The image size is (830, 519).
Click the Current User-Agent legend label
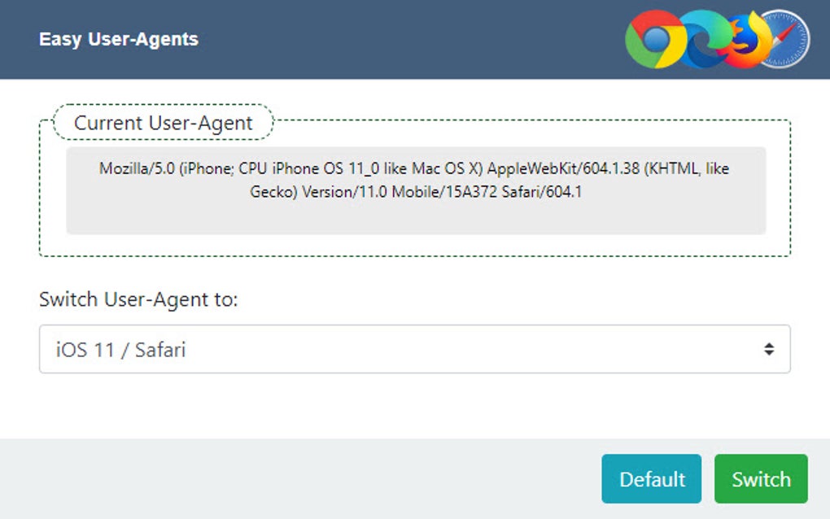pos(164,124)
